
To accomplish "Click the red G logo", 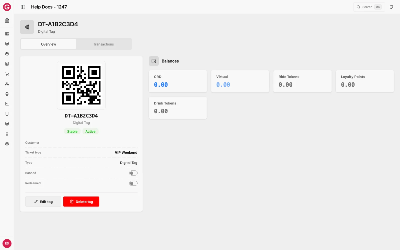I will (x=7, y=7).
